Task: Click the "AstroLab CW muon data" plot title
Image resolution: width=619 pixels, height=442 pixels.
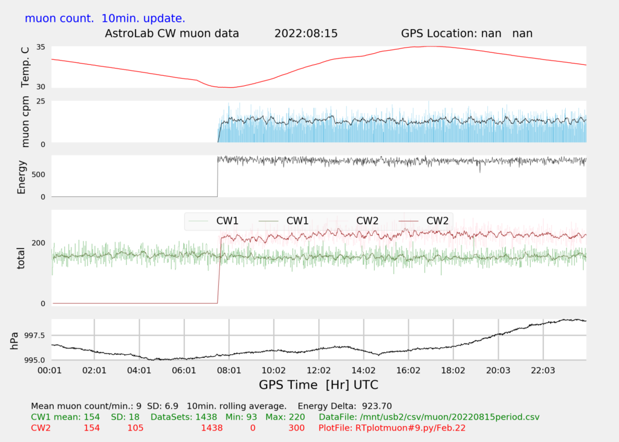Action: pyautogui.click(x=172, y=33)
